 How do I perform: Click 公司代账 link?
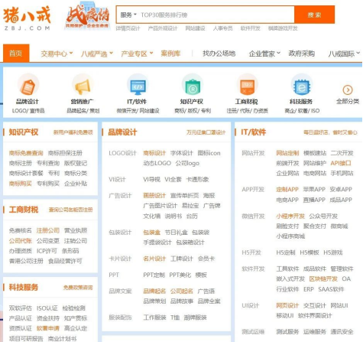(x=21, y=241)
